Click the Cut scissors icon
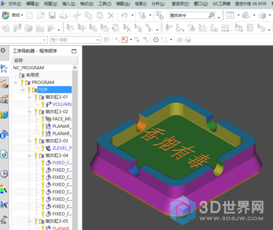Image resolution: width=273 pixels, height=230 pixels. [x=77, y=15]
